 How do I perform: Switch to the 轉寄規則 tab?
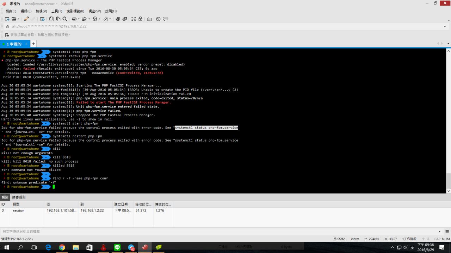click(19, 197)
